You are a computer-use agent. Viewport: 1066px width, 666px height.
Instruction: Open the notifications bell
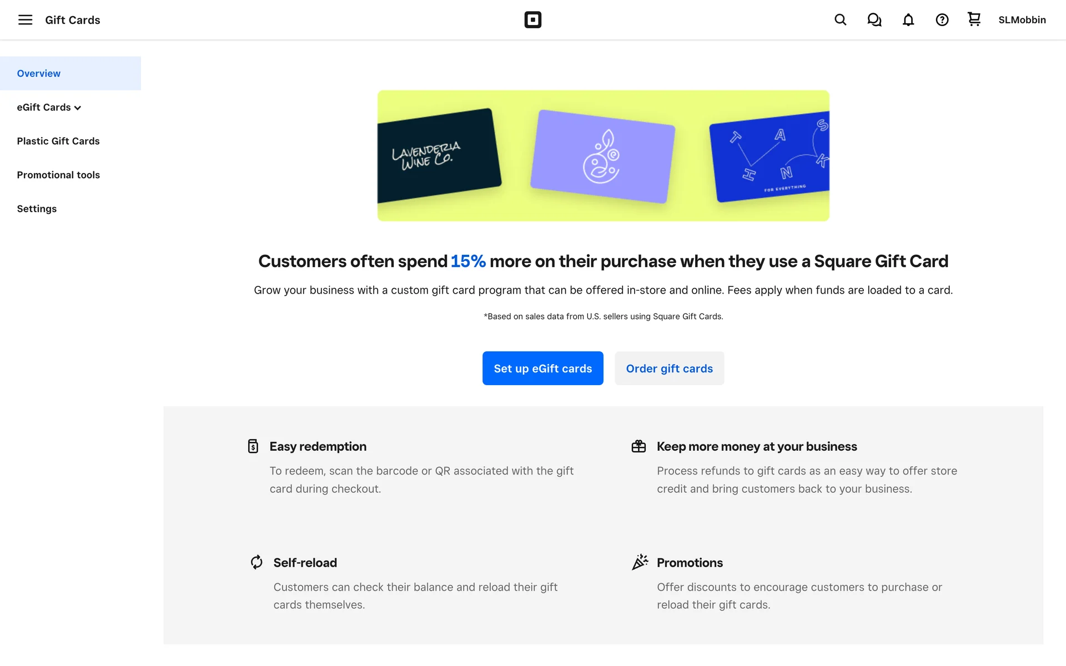tap(908, 20)
